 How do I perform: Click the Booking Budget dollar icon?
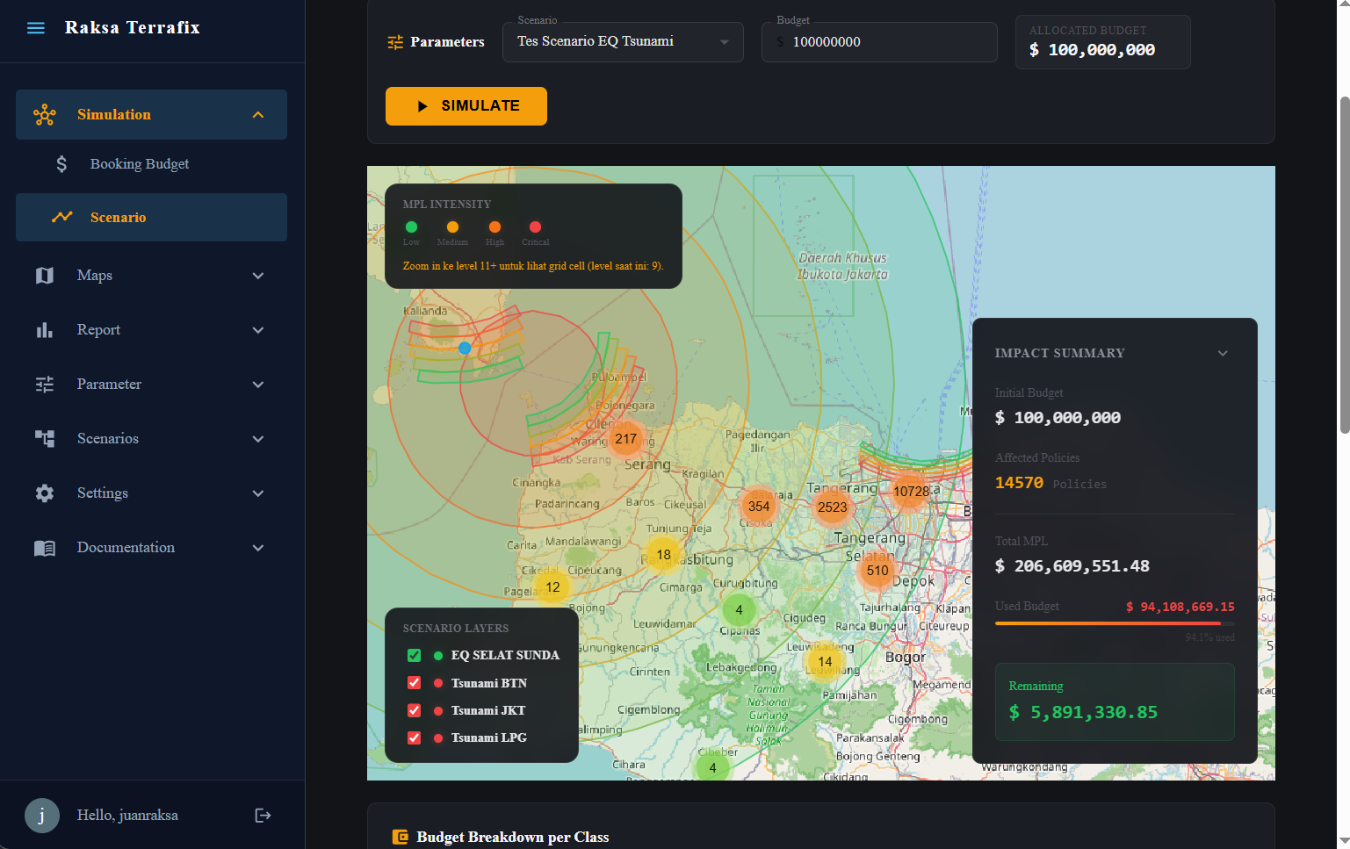pos(61,164)
